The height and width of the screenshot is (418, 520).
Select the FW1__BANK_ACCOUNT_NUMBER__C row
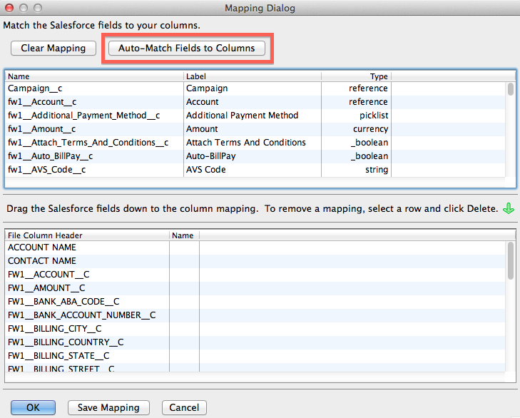tap(255, 315)
